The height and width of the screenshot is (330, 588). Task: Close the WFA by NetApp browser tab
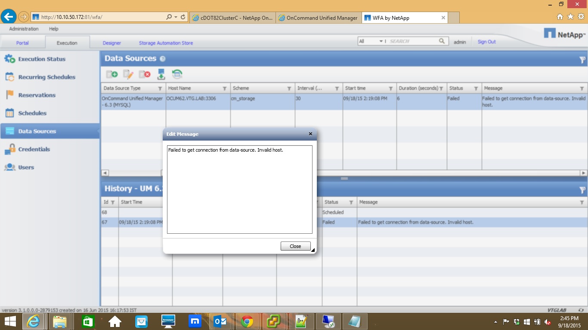(x=443, y=18)
